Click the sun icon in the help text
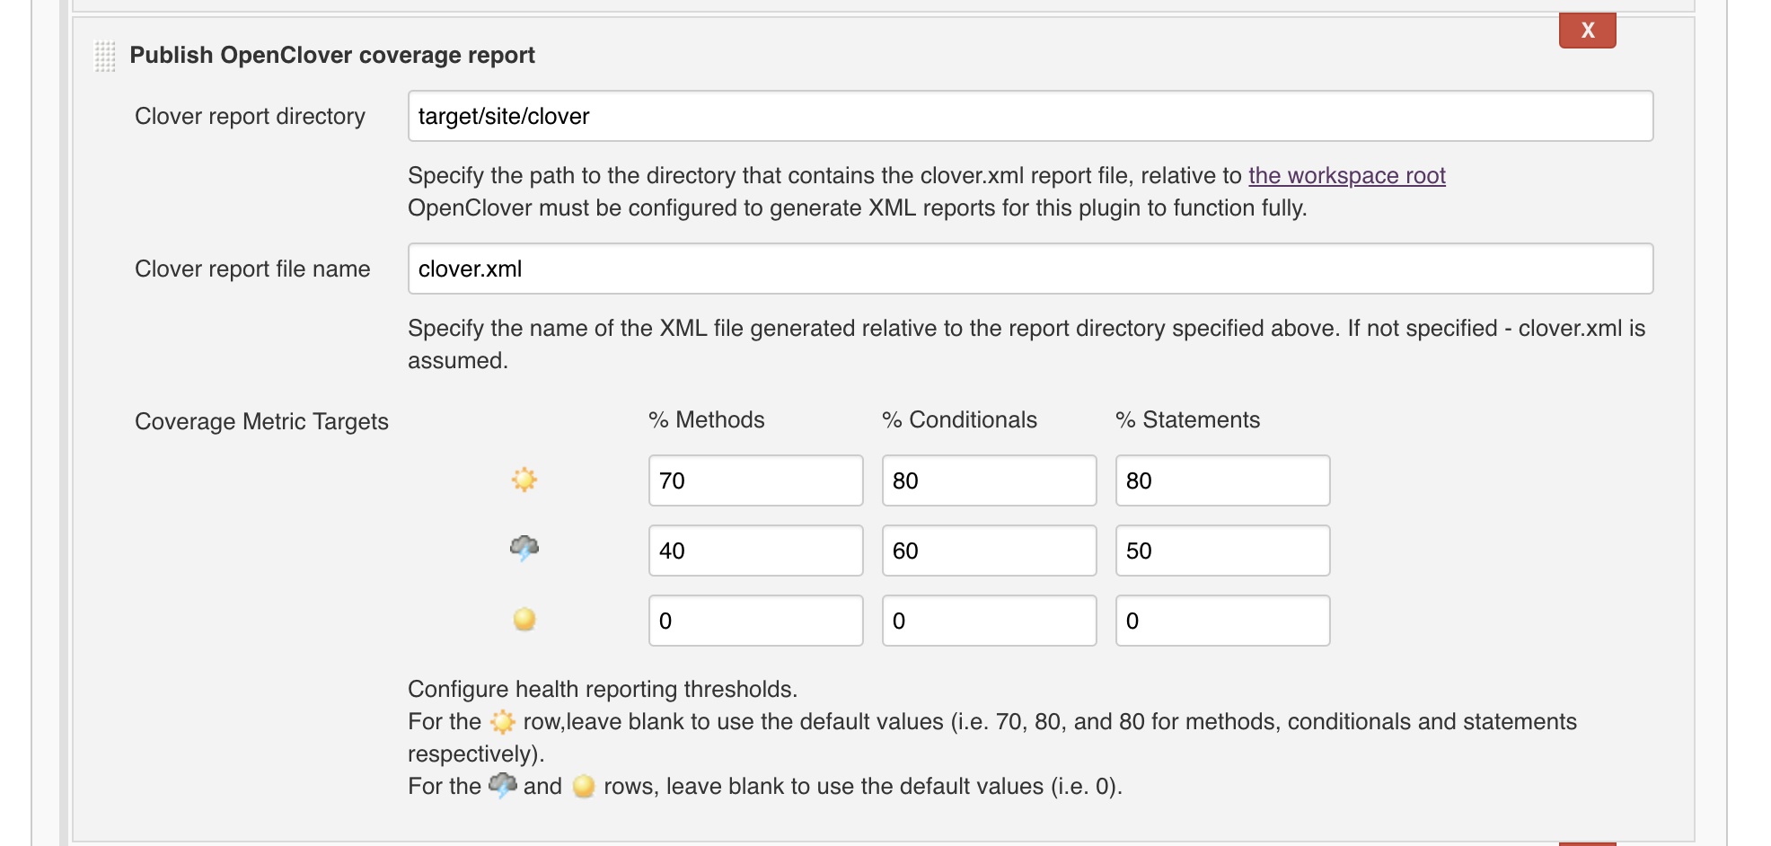1771x846 pixels. pos(503,722)
